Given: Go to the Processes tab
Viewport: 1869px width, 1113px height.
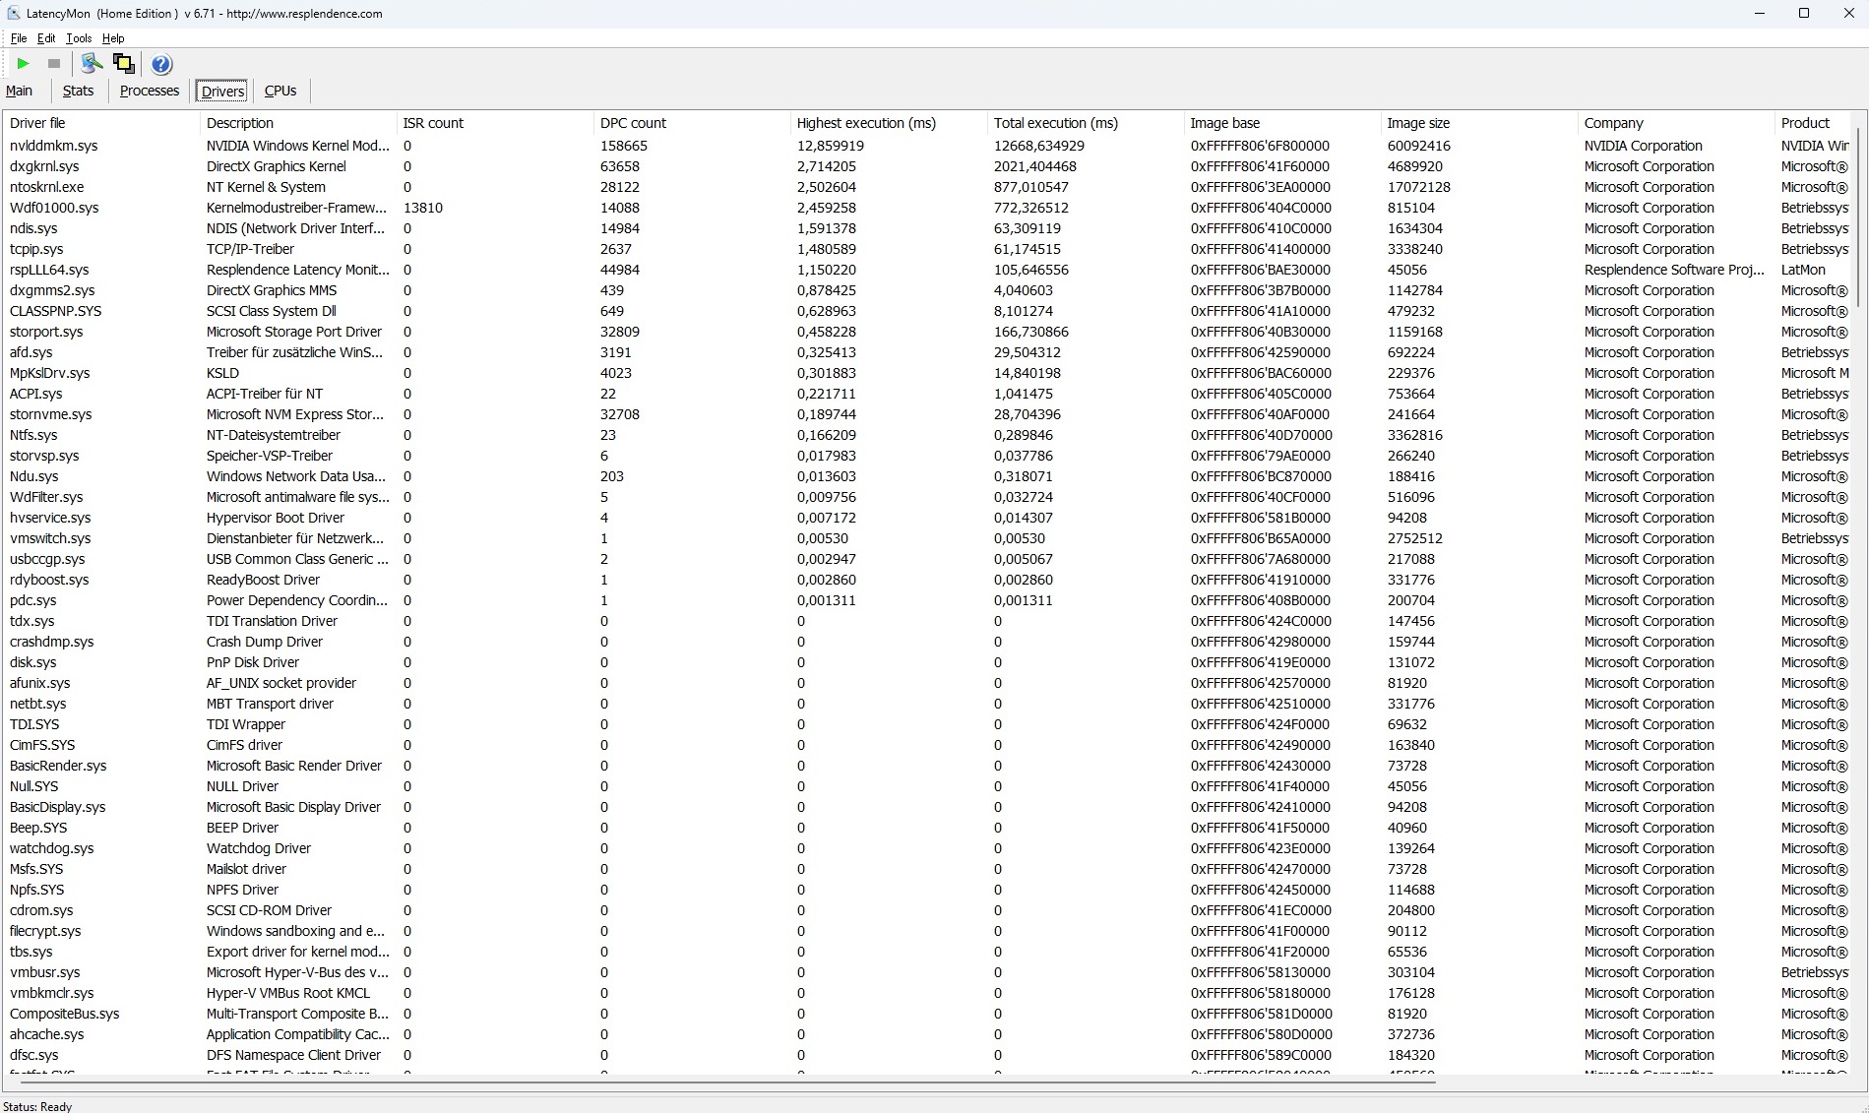Looking at the screenshot, I should click(x=150, y=91).
